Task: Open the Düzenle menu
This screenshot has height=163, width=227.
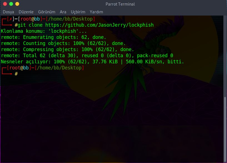Action: click(x=26, y=12)
